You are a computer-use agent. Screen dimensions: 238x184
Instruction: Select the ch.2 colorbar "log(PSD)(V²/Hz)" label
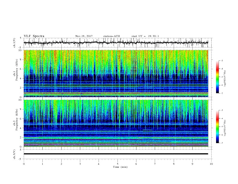click(x=225, y=128)
